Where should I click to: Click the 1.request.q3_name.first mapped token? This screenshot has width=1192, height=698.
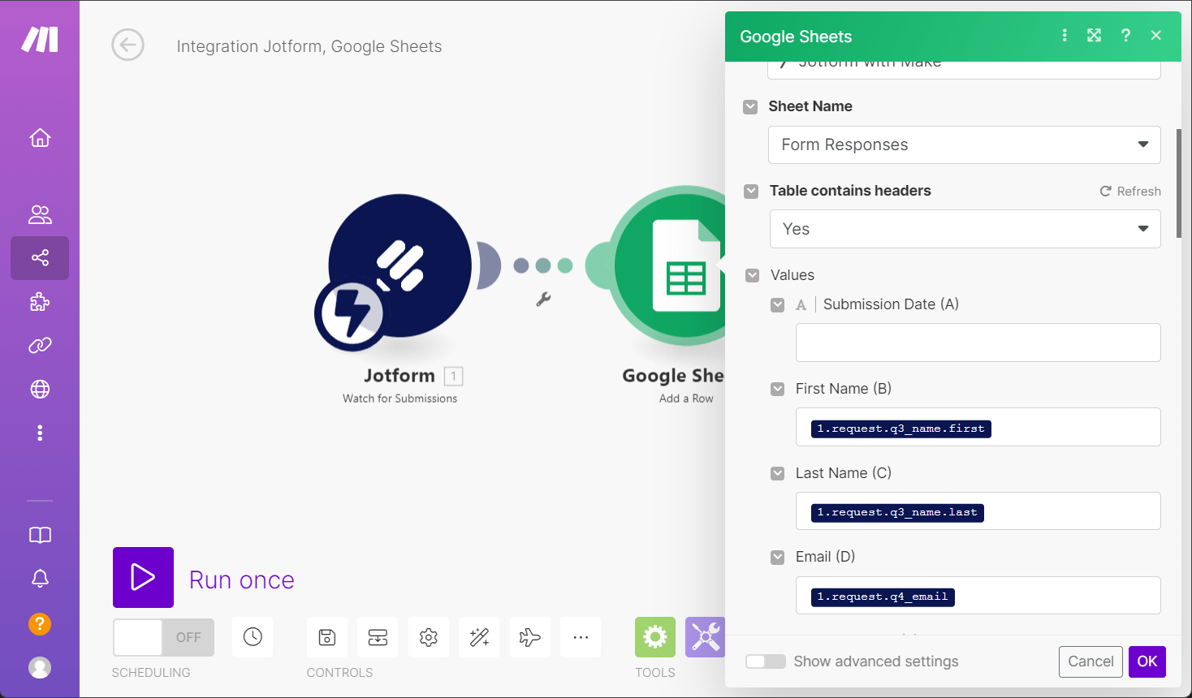coord(901,429)
